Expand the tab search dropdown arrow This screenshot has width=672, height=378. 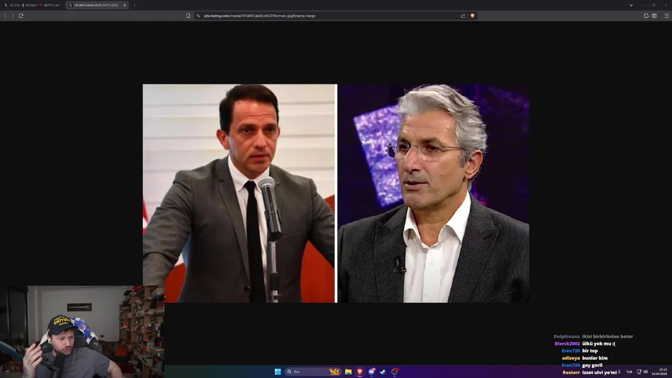coord(631,5)
